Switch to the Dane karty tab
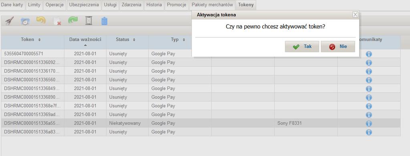The image size is (410, 156). [12, 5]
